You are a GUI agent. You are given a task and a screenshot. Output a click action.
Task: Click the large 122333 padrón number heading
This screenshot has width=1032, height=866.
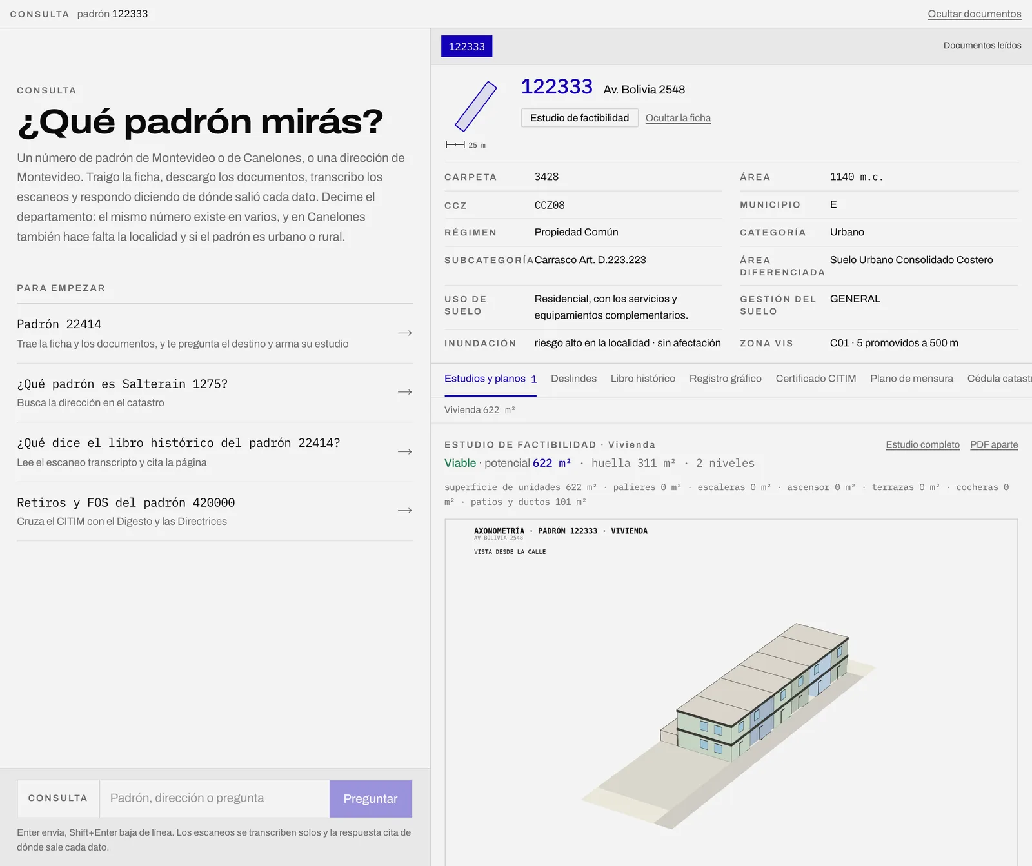coord(557,86)
